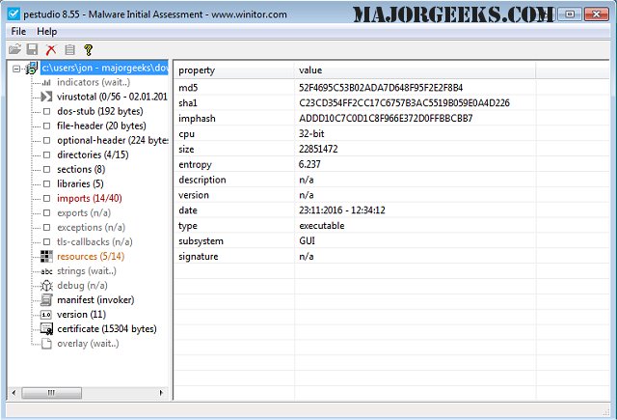Click the yellow help question mark icon
Screen dimensions: 617x420
pos(88,49)
